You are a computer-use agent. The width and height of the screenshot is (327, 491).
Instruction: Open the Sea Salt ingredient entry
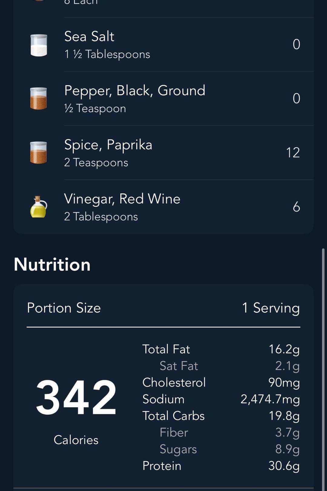pos(163,45)
